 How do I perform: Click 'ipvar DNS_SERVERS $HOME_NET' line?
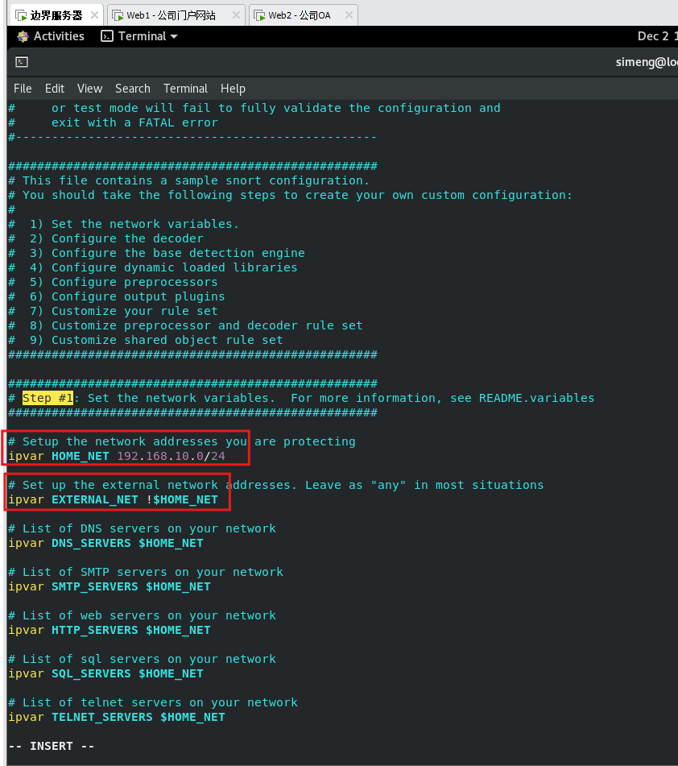[106, 543]
